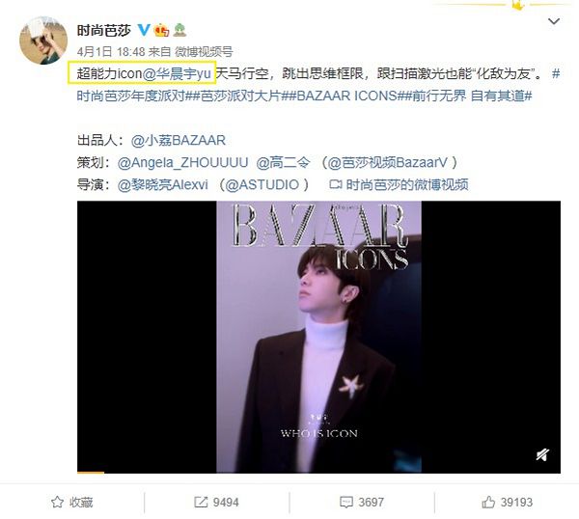Open the @黎晓亮Alexvi mention

pos(163,184)
